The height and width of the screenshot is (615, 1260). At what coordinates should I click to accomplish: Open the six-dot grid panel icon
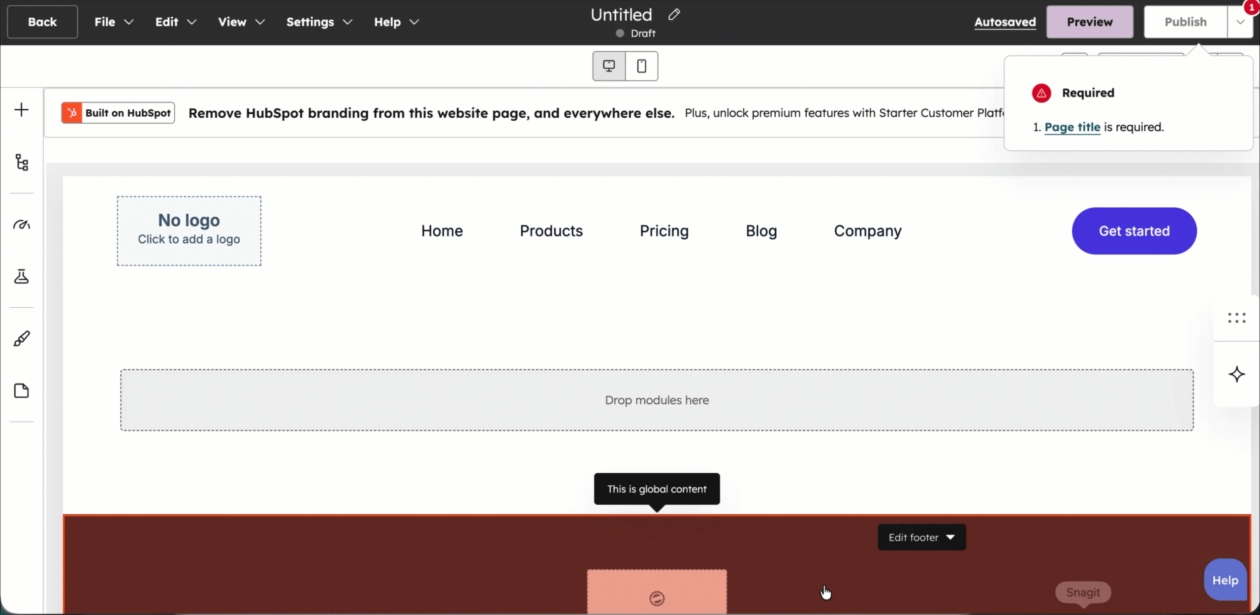[x=1236, y=318]
